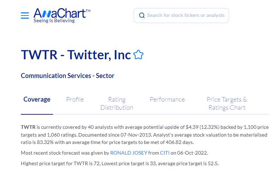Click the magnifier search icon
The width and height of the screenshot is (276, 174).
[x=142, y=16]
